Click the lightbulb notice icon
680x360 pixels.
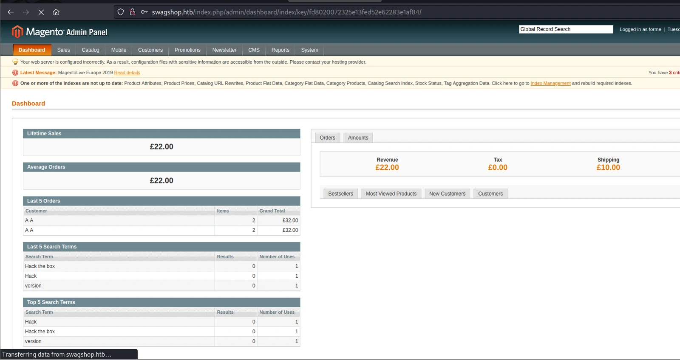click(15, 62)
